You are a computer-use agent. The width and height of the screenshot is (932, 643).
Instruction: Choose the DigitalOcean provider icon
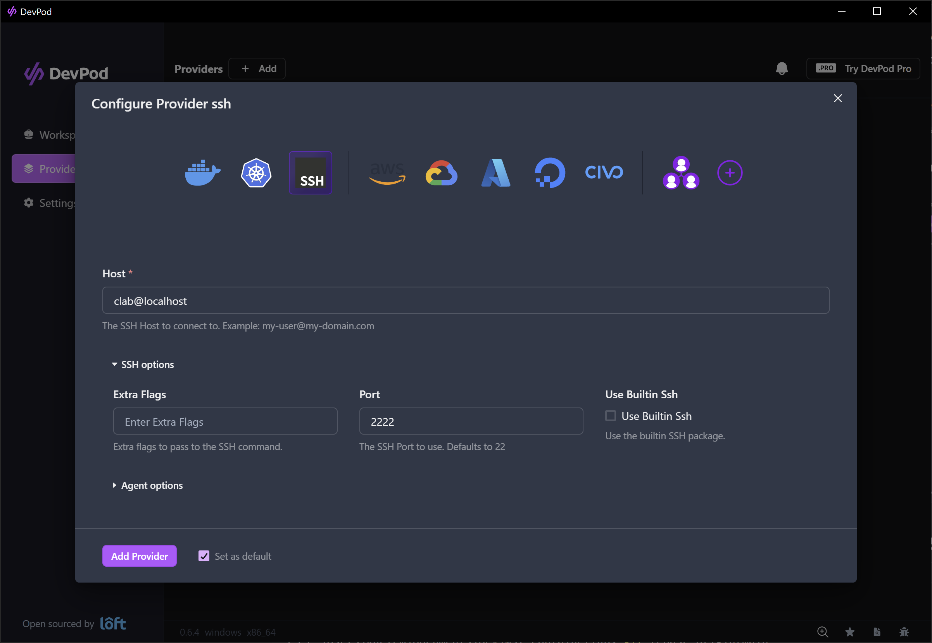[x=550, y=173]
